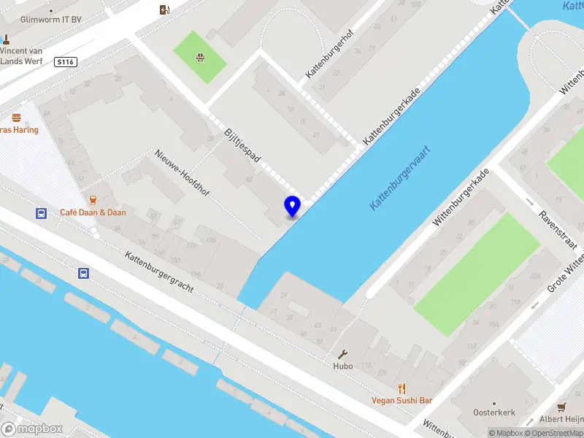Click the Albert Heijn shopping cart icon
The width and height of the screenshot is (584, 438).
561,407
